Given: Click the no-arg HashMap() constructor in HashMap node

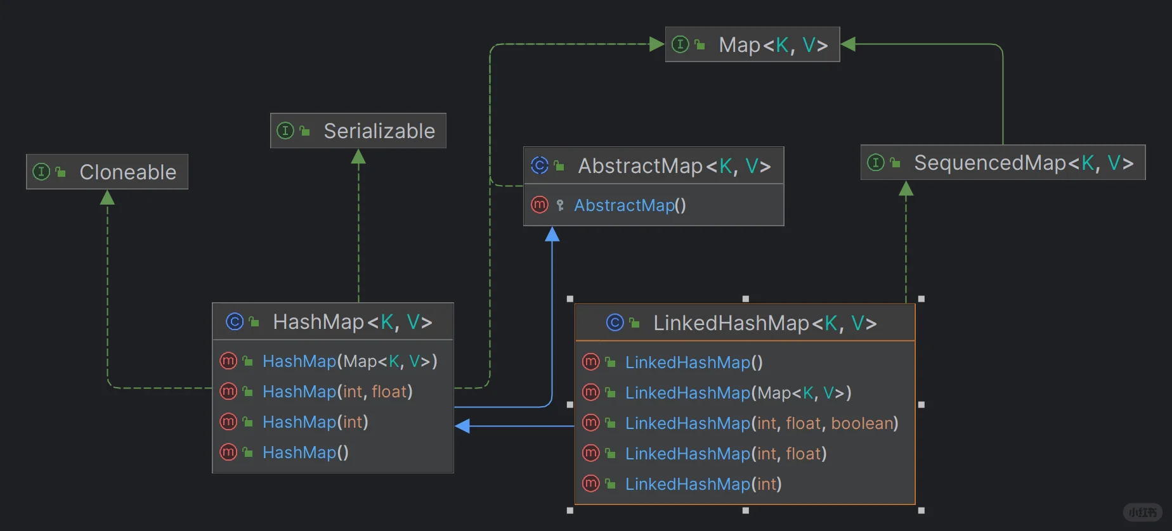Looking at the screenshot, I should click(306, 453).
